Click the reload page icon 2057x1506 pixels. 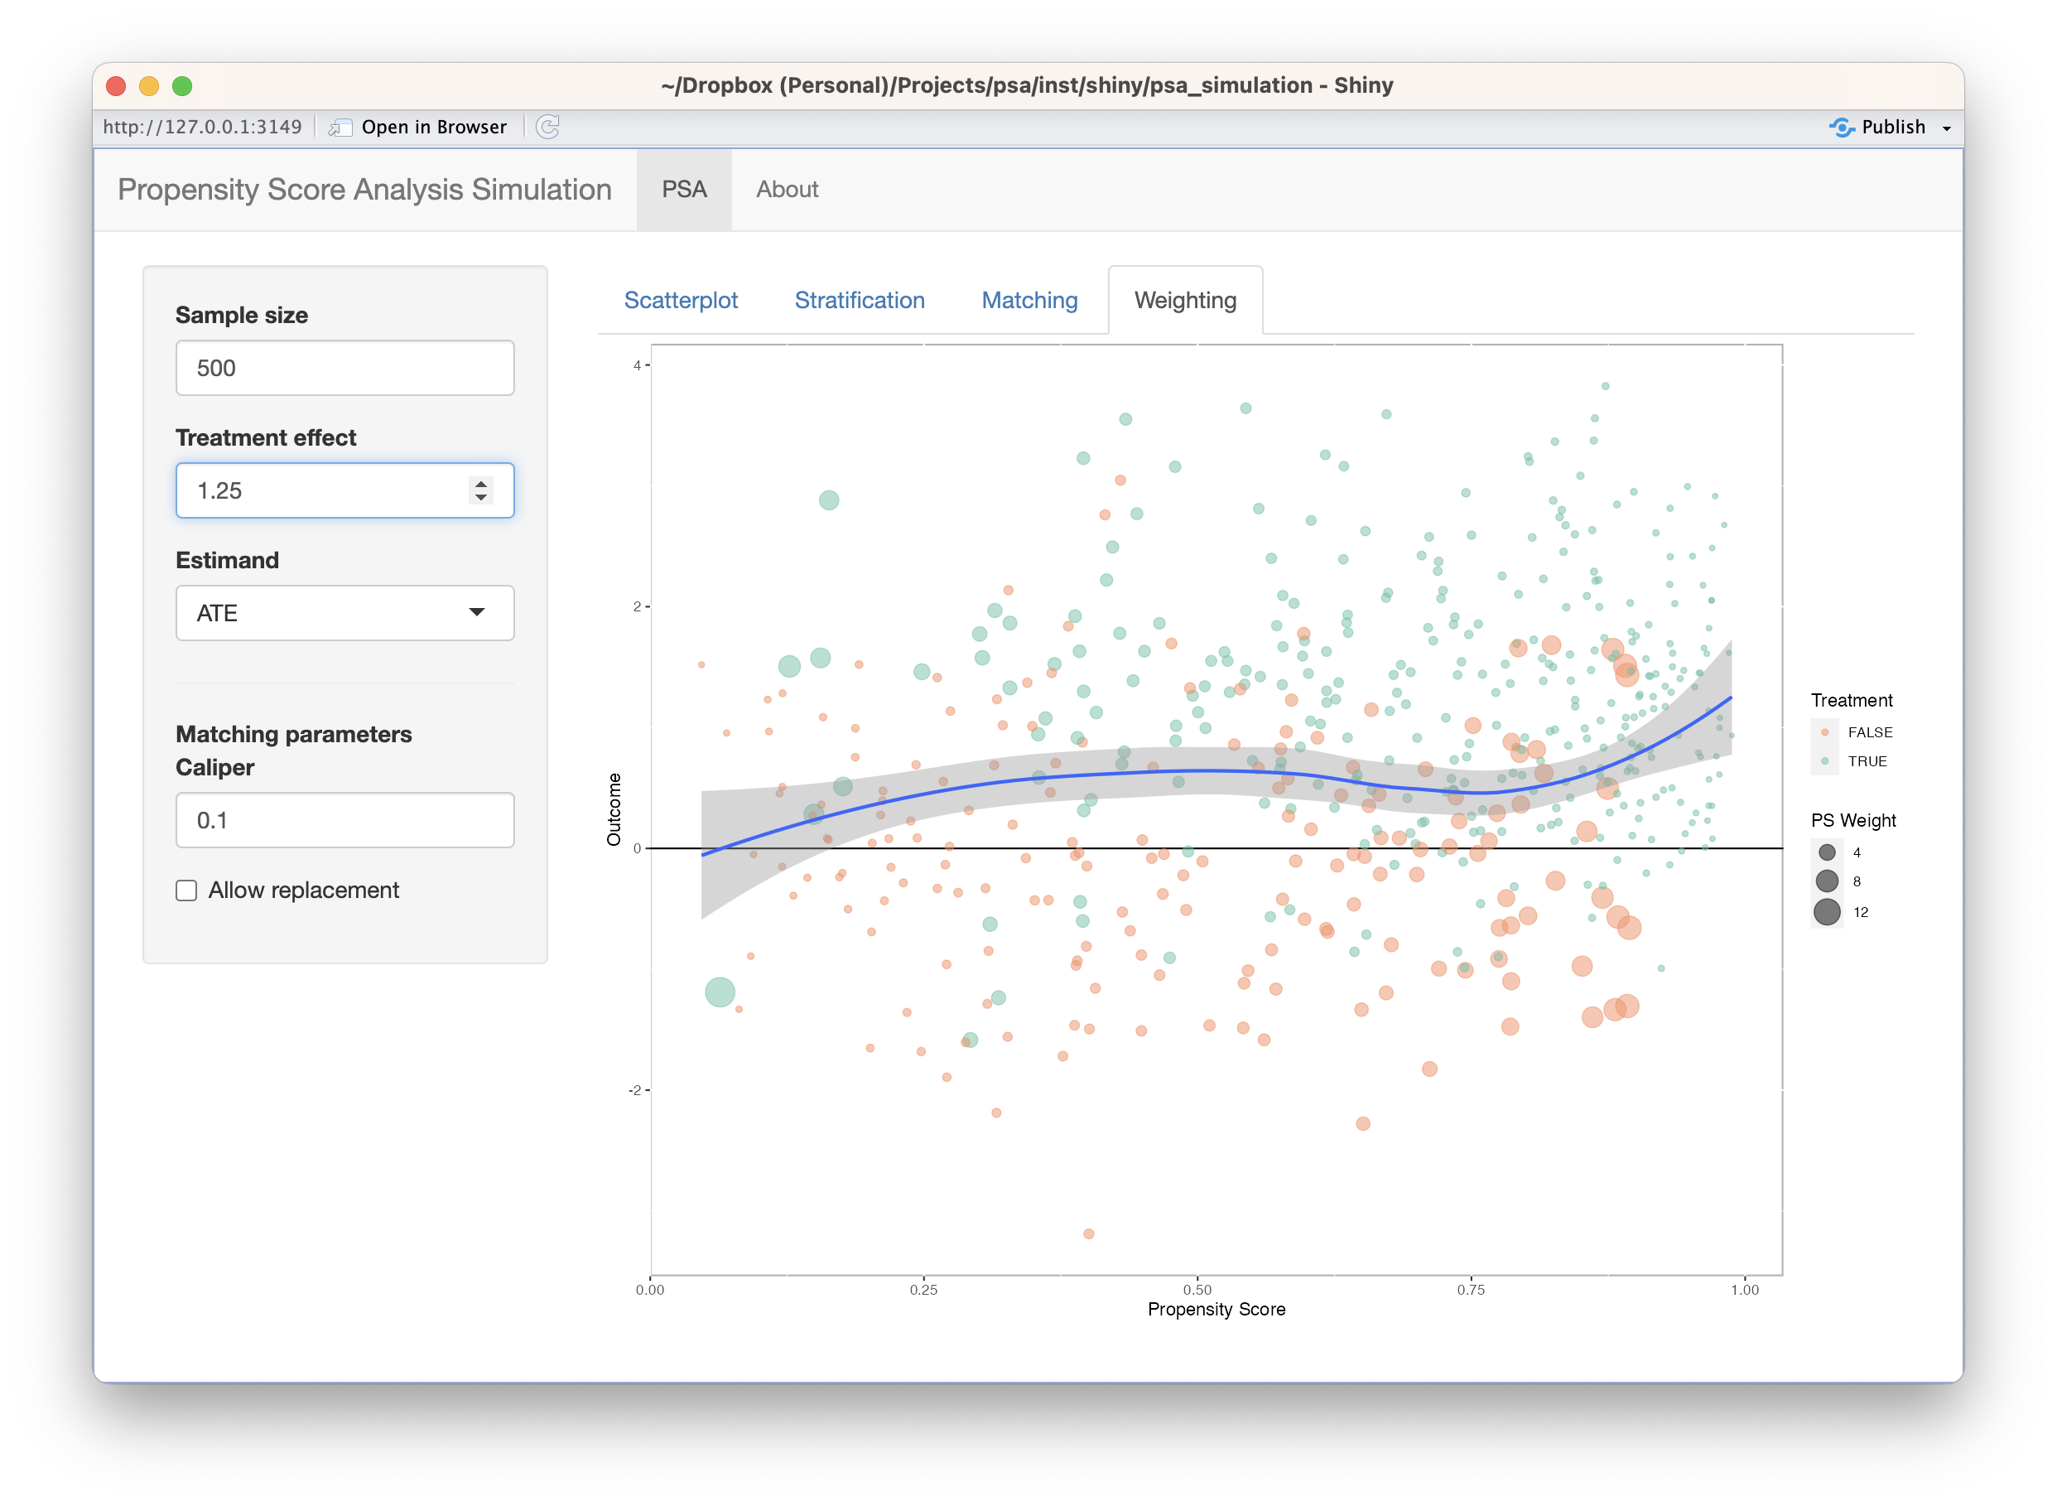click(547, 127)
